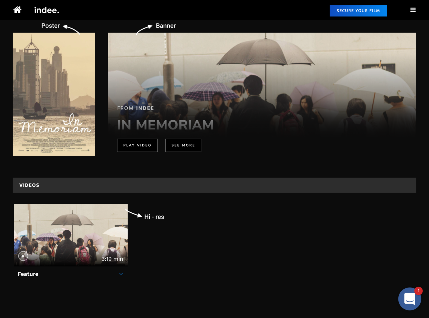Viewport: 429px width, 318px height.
Task: Open the chat support widget
Action: pos(409,299)
